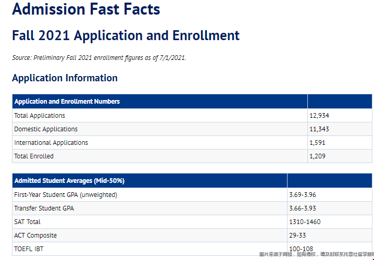Click the Application and Enrollment Numbers table header
The width and height of the screenshot is (374, 260).
[67, 102]
